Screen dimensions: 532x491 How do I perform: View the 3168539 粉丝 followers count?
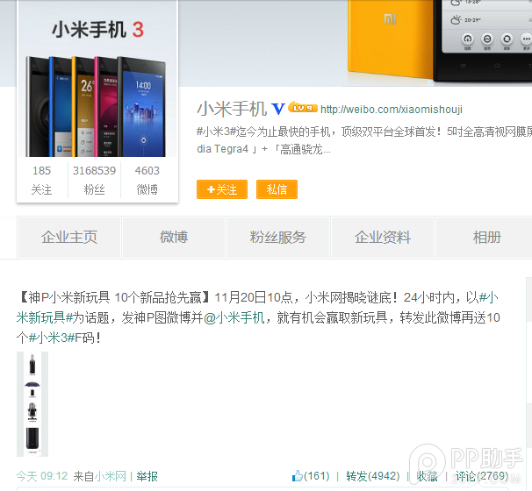coord(94,180)
